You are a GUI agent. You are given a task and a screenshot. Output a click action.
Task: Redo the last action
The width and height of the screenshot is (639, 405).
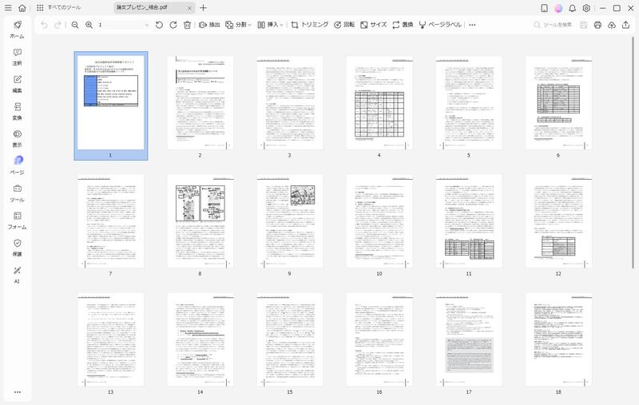click(x=58, y=25)
